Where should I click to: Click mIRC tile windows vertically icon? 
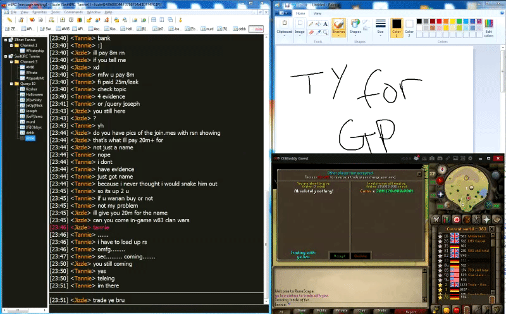pos(162,20)
